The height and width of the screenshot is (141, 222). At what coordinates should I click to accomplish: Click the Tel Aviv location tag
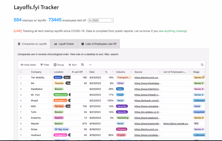59,106
